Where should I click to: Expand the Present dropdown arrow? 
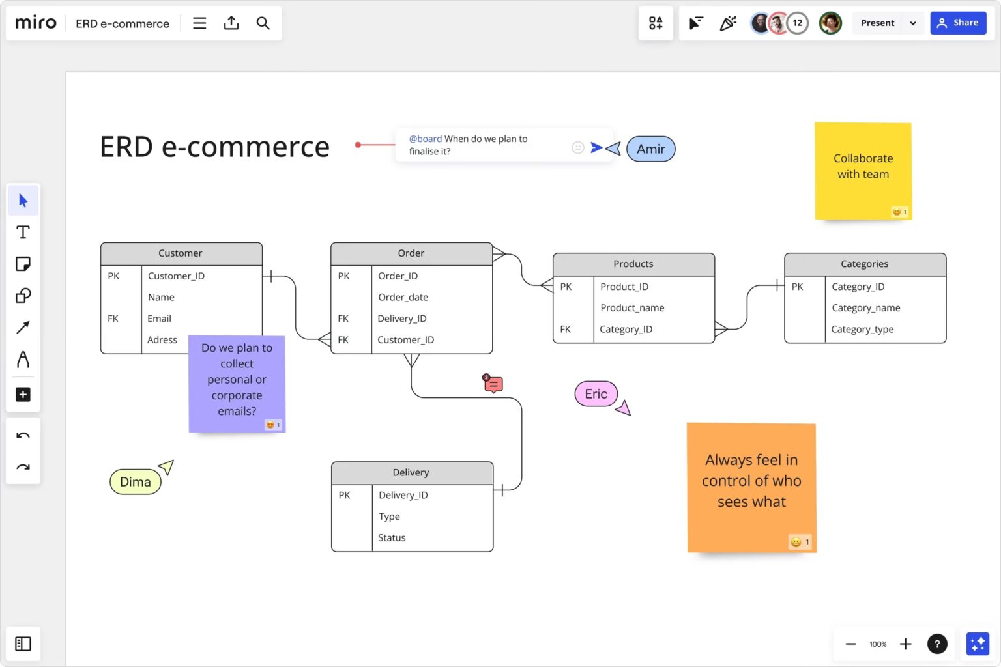click(913, 23)
